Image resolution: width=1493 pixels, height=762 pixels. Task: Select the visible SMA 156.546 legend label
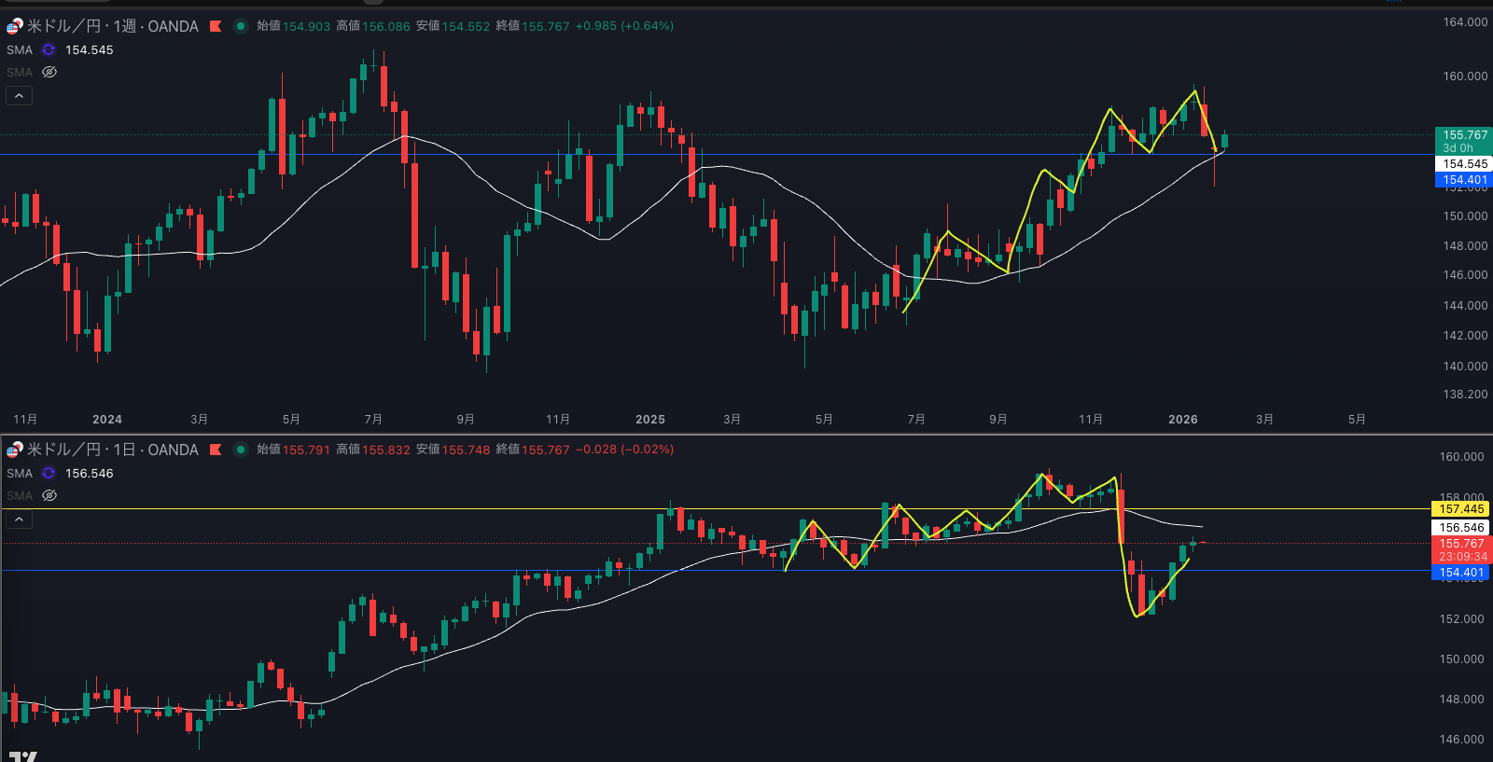20,474
